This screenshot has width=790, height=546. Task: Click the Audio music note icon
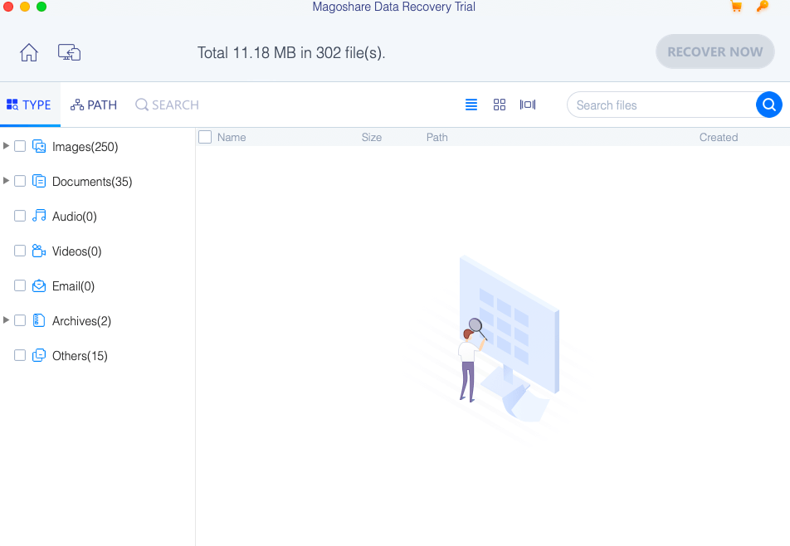tap(39, 216)
